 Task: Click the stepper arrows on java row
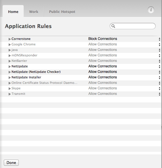159,50
